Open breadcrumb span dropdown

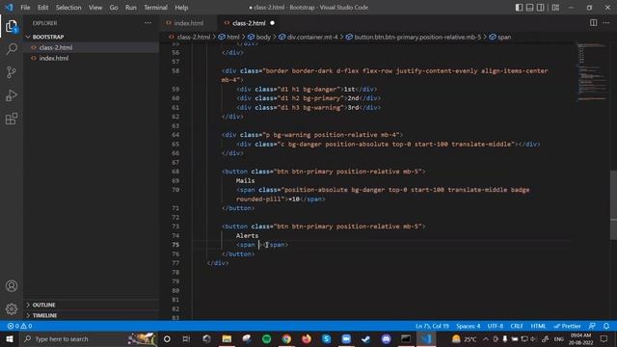(x=500, y=37)
